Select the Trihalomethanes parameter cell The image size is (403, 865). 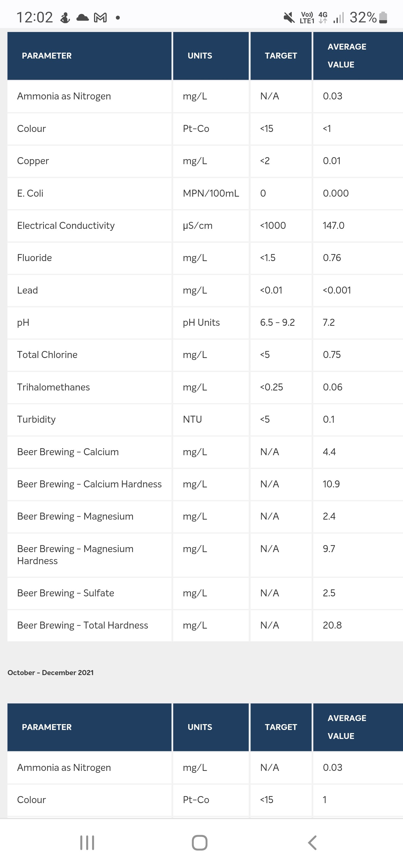tap(90, 387)
